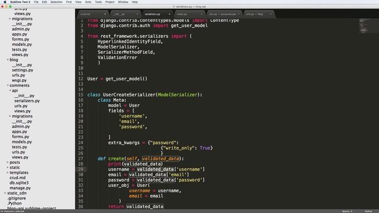Screen dimensions: 379x213
Task: Open the File menu
Action: [x=36, y=2]
